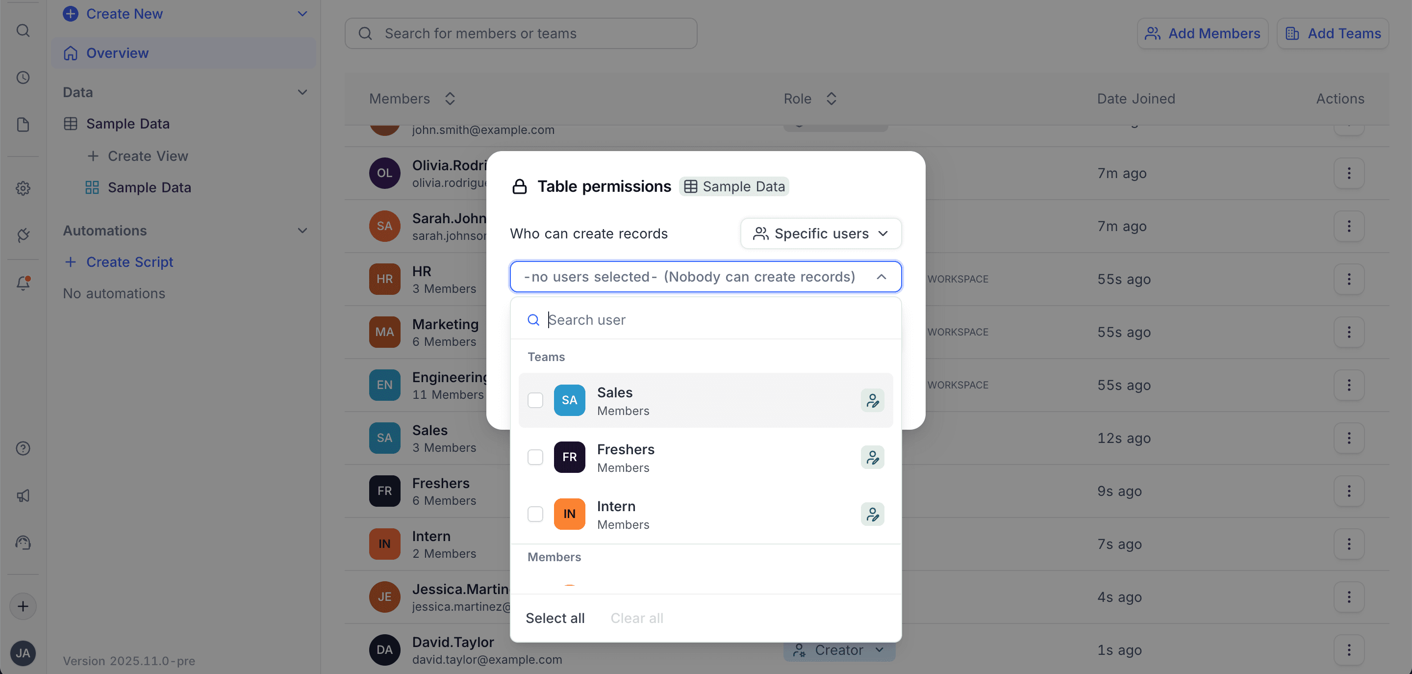Open the Specific users dropdown
The height and width of the screenshot is (674, 1412).
pyautogui.click(x=821, y=233)
